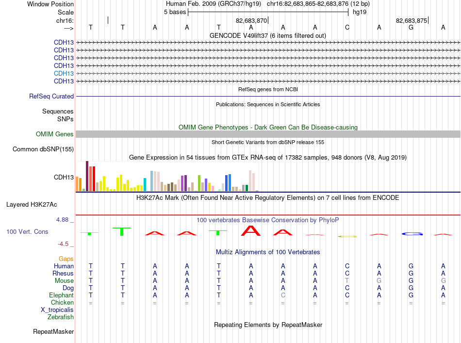
Task: Click the tallest maroon GTEx expression bar
Action: point(87,176)
